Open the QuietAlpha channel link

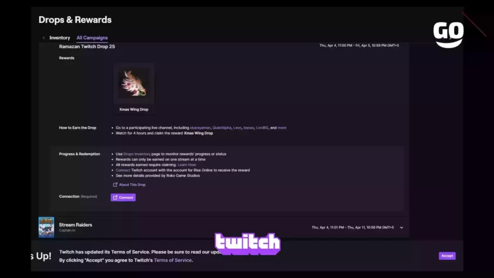pos(222,128)
